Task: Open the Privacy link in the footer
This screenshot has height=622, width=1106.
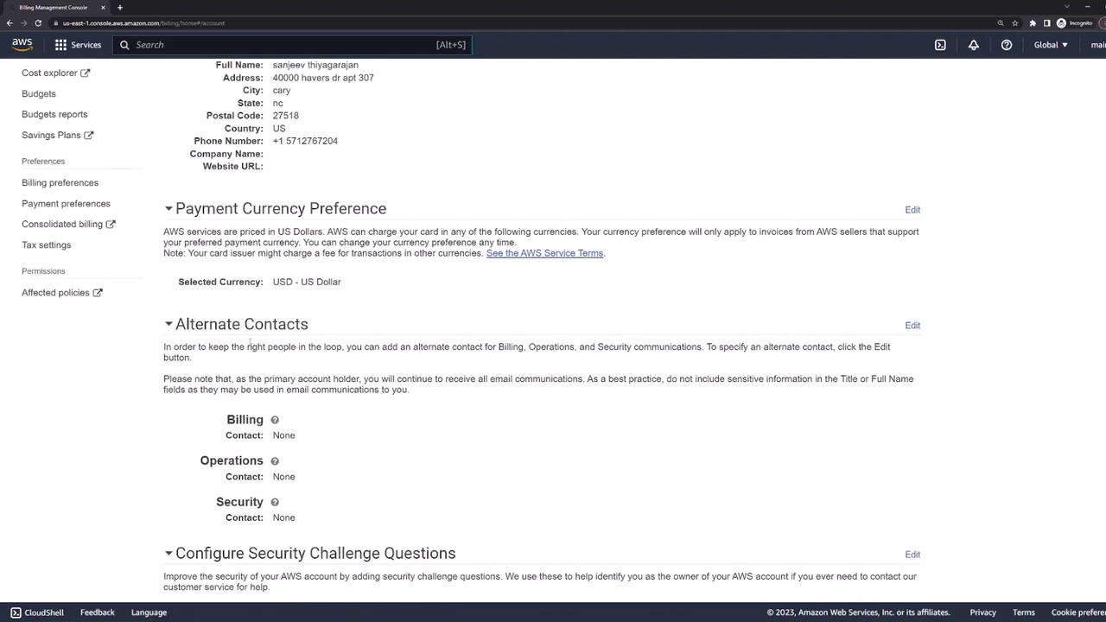Action: (982, 612)
